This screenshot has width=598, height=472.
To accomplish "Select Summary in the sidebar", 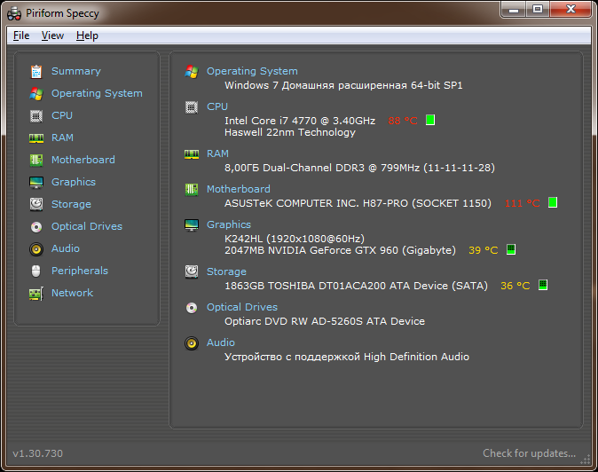I will (x=76, y=71).
